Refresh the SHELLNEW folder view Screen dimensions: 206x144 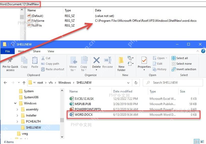136,83
